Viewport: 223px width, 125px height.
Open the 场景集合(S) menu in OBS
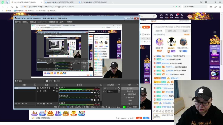(x=53, y=22)
